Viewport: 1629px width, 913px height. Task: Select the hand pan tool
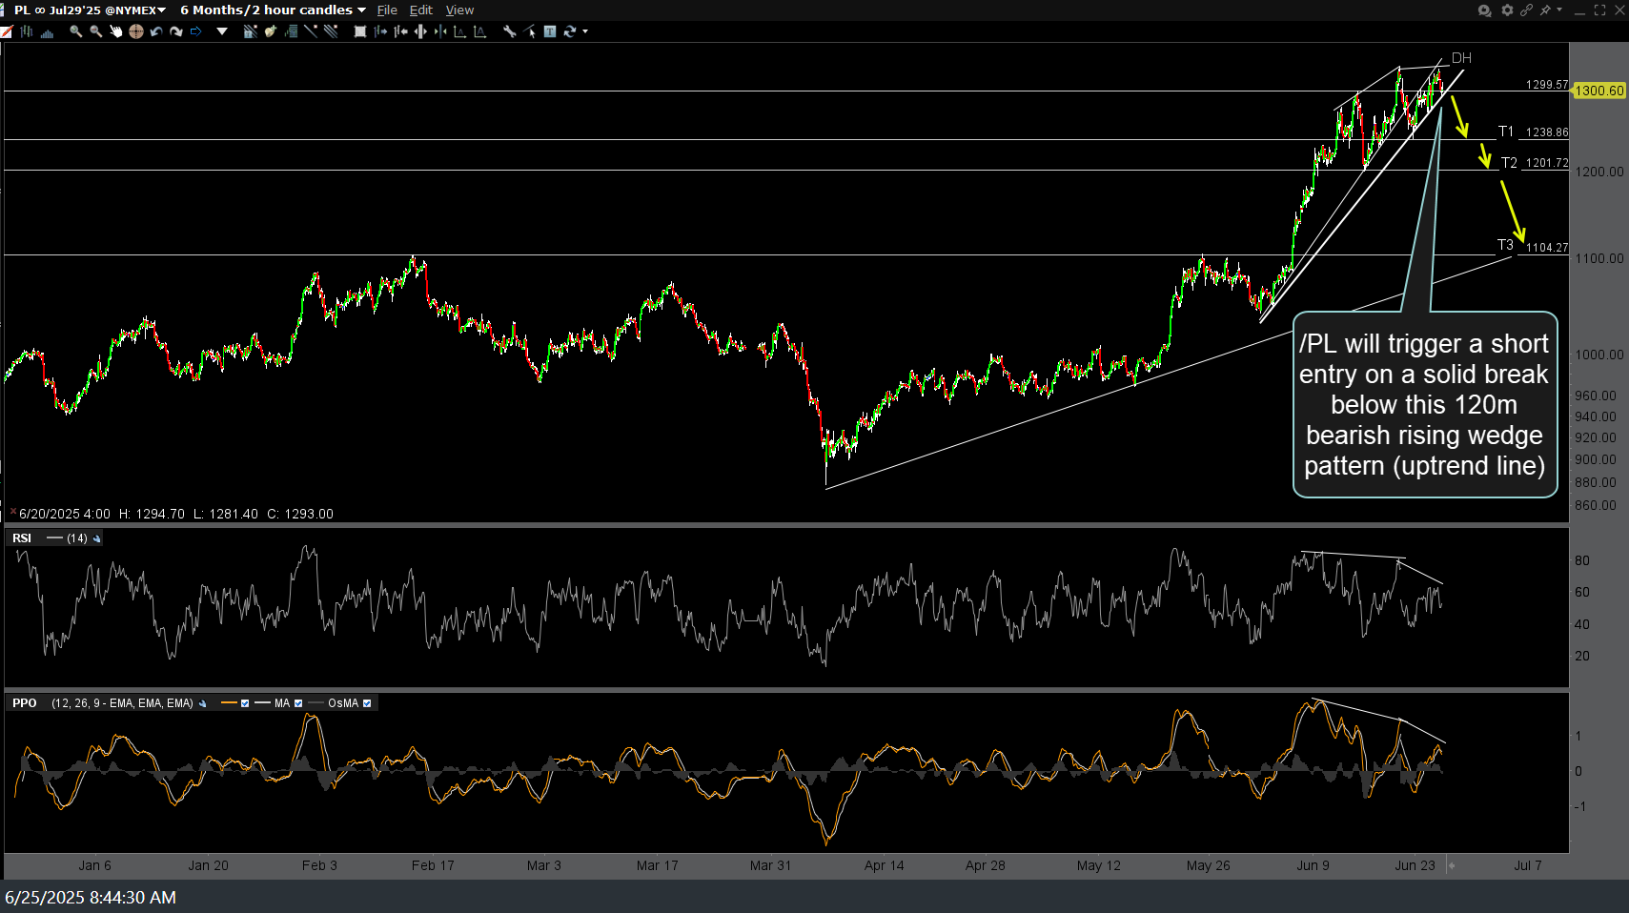[116, 31]
